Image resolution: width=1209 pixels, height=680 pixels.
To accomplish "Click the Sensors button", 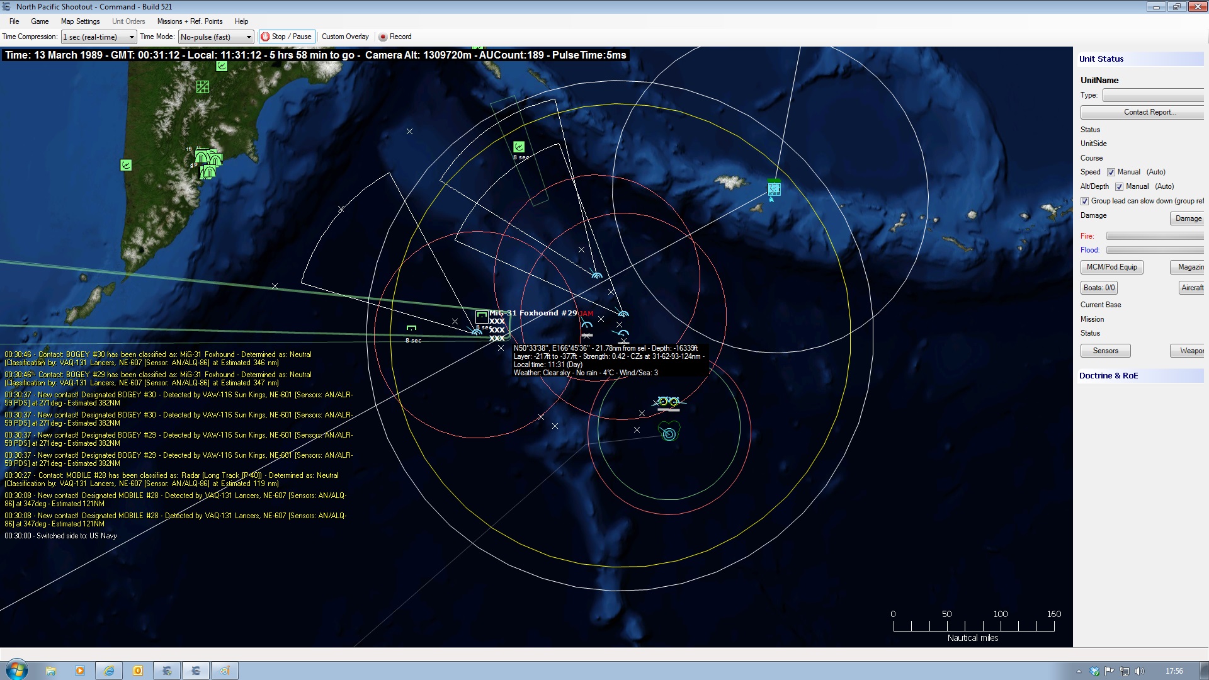I will [x=1105, y=351].
